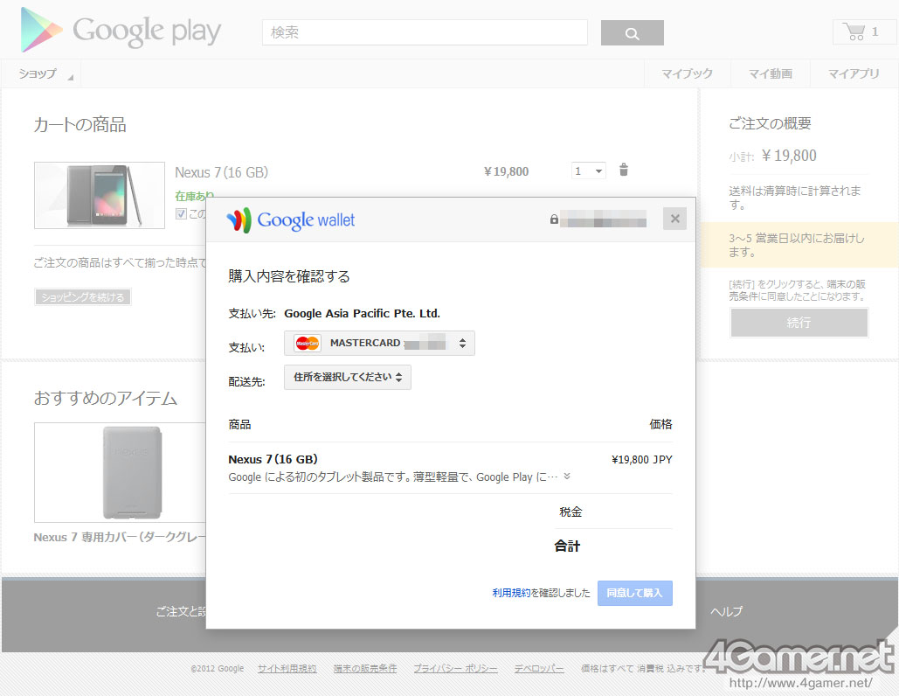
Task: Delete Nexus 7 with trash icon
Action: point(624,170)
